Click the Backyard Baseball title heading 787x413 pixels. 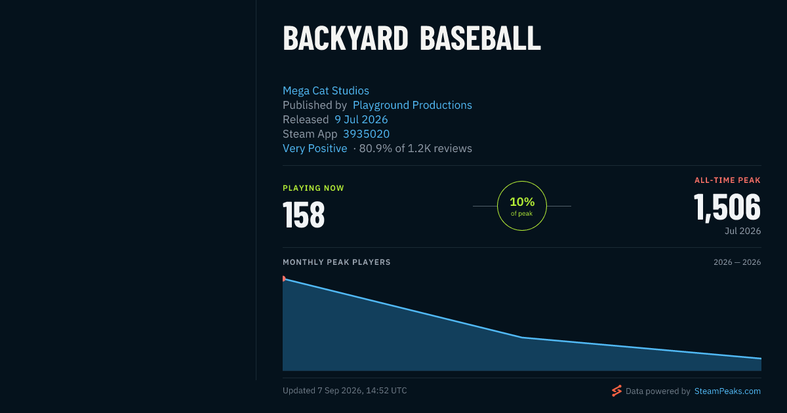pos(412,39)
